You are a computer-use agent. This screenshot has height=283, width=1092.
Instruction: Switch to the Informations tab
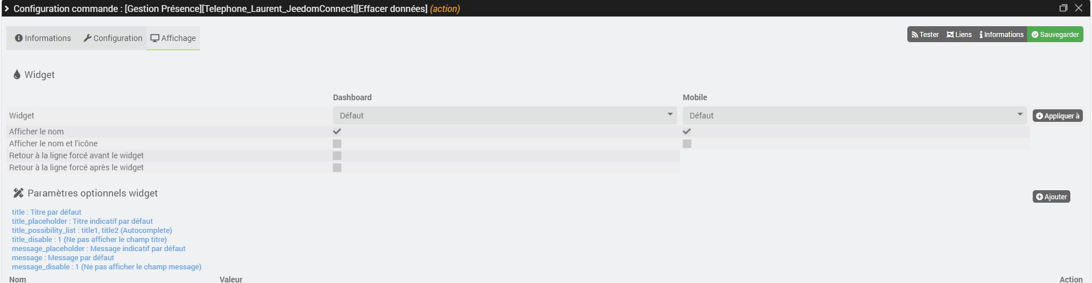point(43,38)
